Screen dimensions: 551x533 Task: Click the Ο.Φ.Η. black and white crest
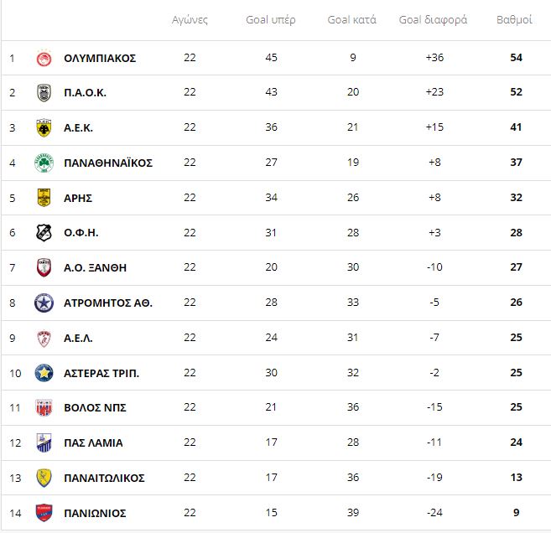(44, 233)
